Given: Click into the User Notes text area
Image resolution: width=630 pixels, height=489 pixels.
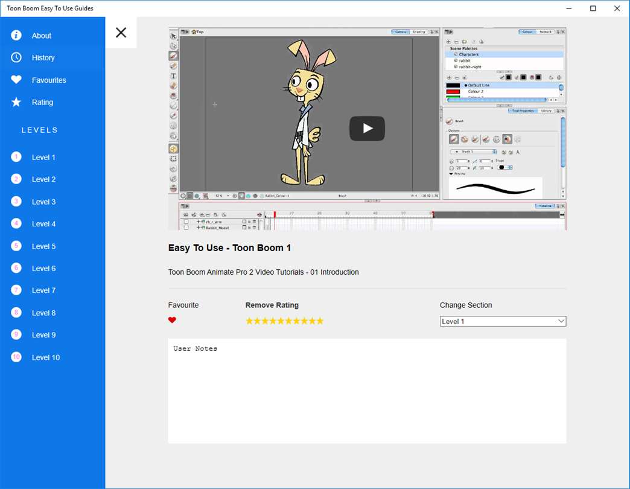Looking at the screenshot, I should tap(367, 391).
